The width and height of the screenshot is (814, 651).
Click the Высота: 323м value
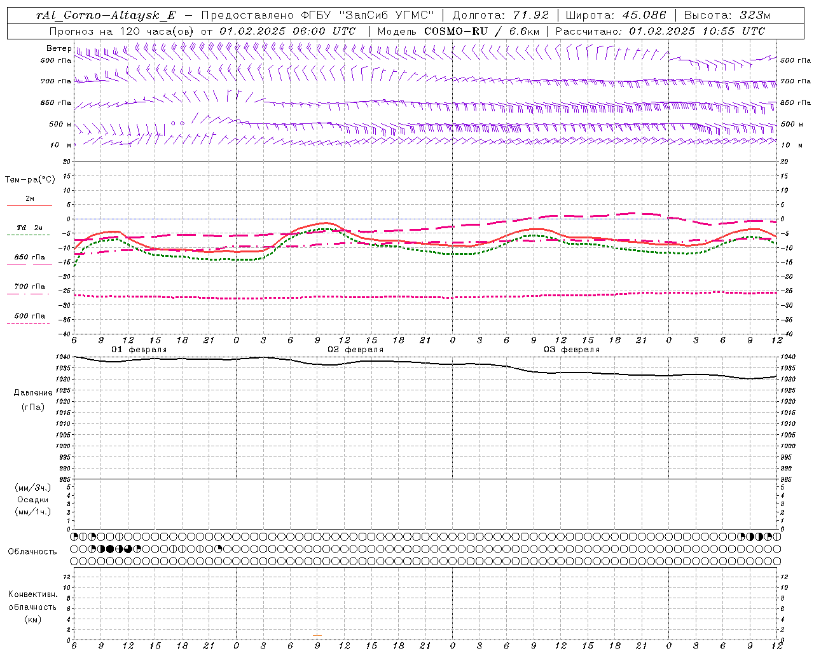726,15
